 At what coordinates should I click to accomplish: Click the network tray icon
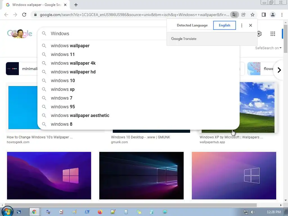(x=246, y=212)
